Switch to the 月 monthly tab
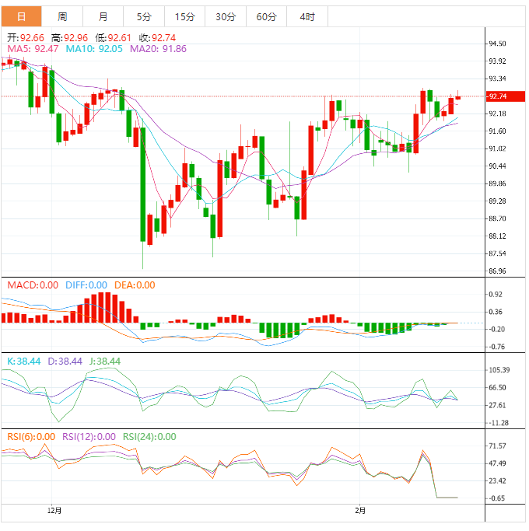This screenshot has width=529, height=531. click(103, 16)
